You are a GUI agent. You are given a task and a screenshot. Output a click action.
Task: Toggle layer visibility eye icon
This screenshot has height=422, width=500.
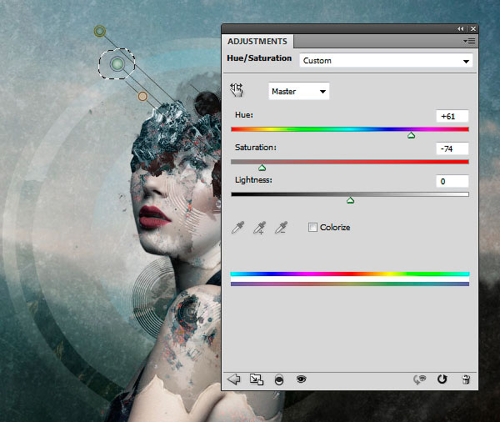(302, 379)
